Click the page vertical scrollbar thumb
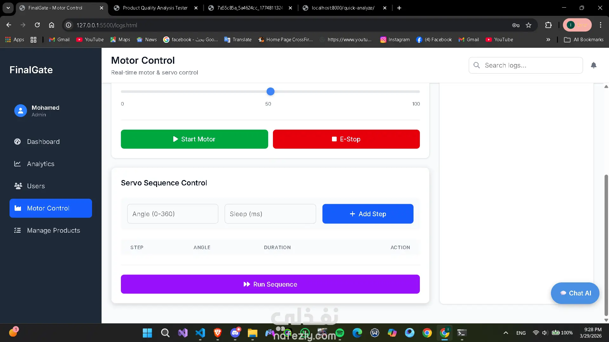The height and width of the screenshot is (342, 609). [x=606, y=246]
